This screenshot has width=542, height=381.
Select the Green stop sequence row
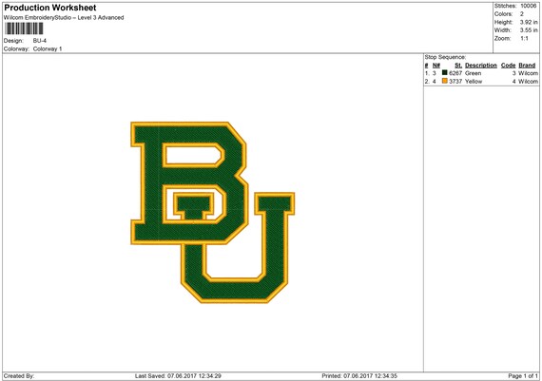pos(481,73)
